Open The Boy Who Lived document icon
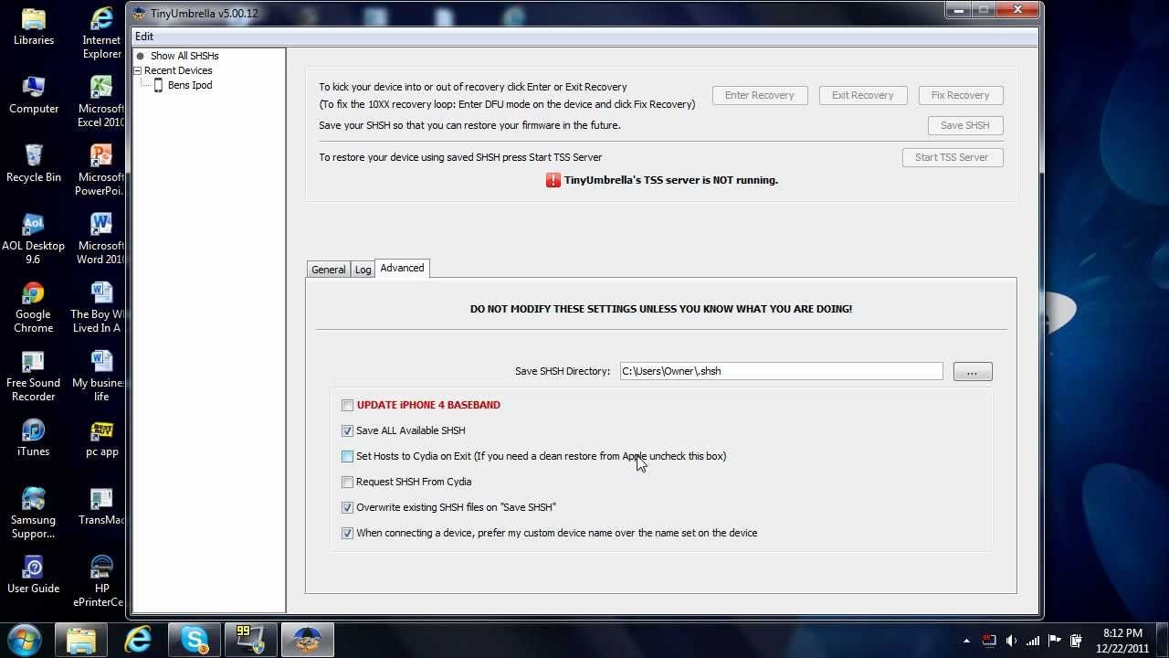Image resolution: width=1169 pixels, height=658 pixels. [99, 308]
